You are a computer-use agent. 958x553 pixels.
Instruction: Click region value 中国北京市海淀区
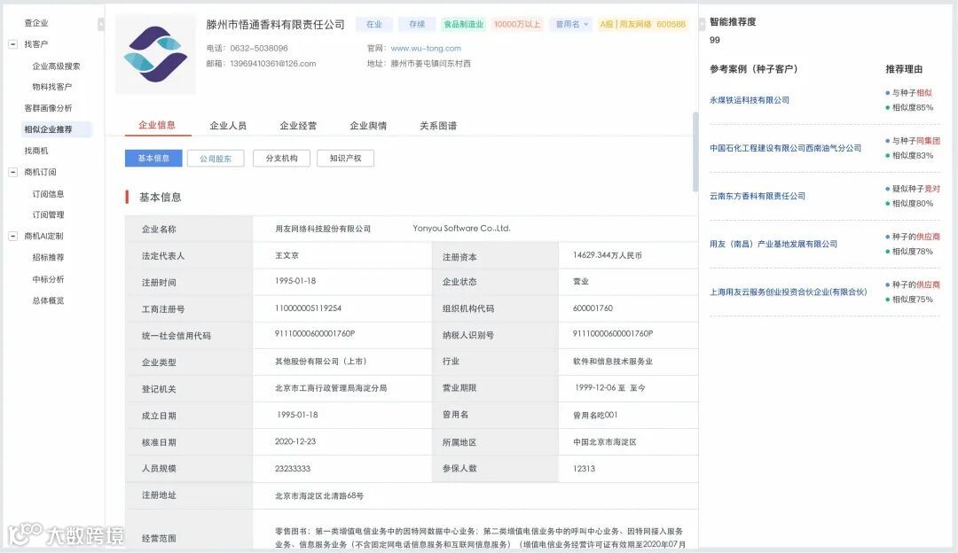tap(605, 442)
